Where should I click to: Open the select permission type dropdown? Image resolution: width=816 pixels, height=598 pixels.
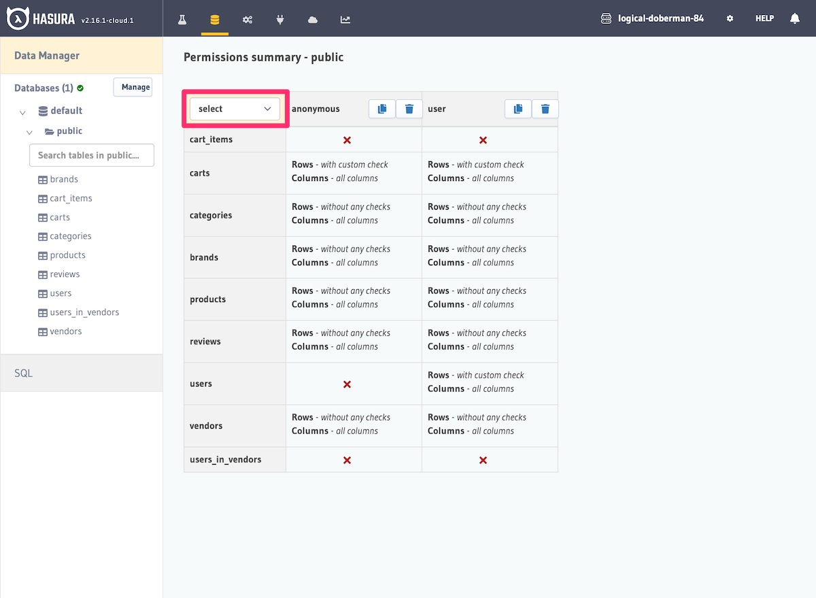click(235, 109)
